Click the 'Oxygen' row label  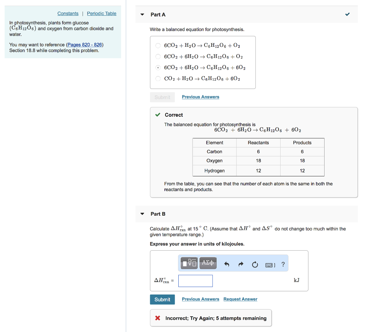(214, 161)
